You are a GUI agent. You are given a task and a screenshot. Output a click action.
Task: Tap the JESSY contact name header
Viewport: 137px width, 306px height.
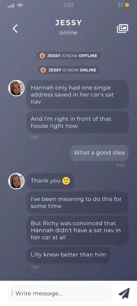[68, 23]
